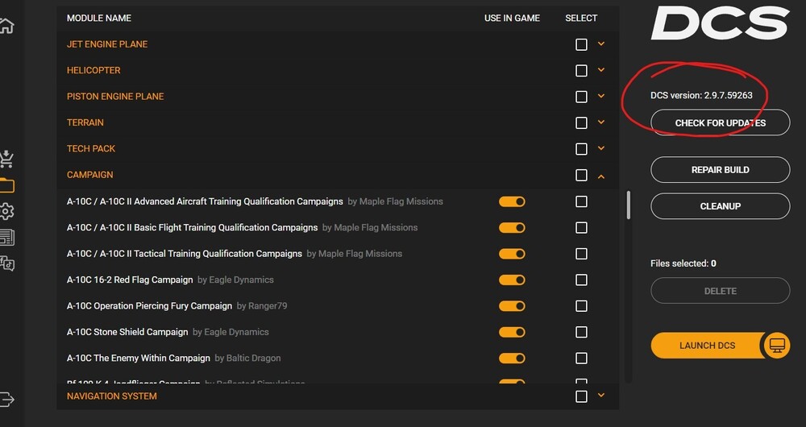Click the logout exit icon
The height and width of the screenshot is (427, 806).
tap(6, 400)
